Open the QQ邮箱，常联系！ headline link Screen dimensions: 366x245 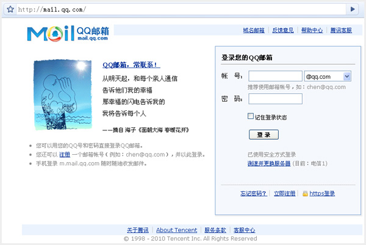point(131,65)
